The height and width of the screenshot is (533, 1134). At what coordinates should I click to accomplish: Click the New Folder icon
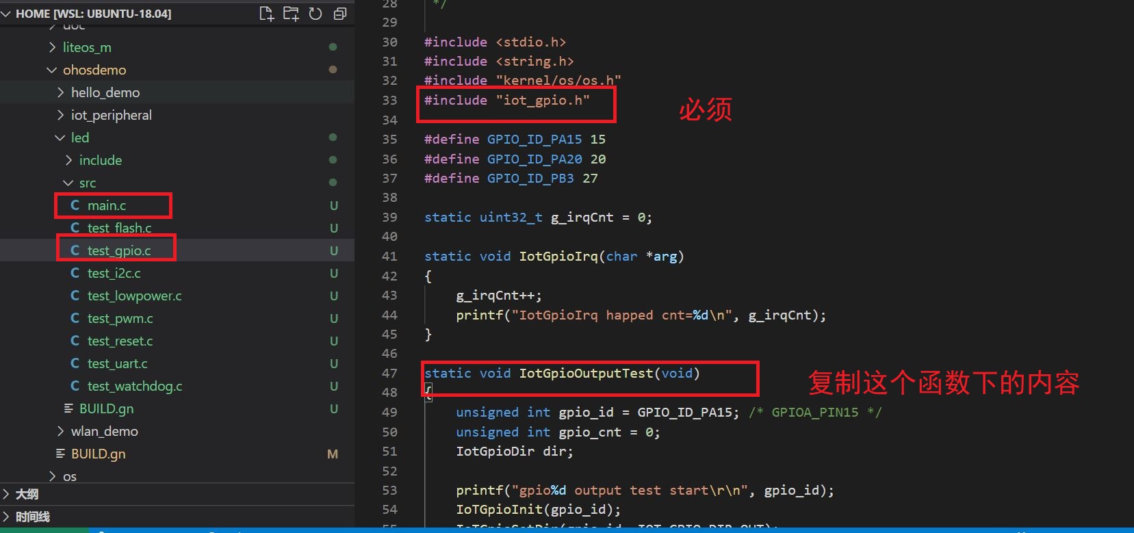[x=291, y=14]
